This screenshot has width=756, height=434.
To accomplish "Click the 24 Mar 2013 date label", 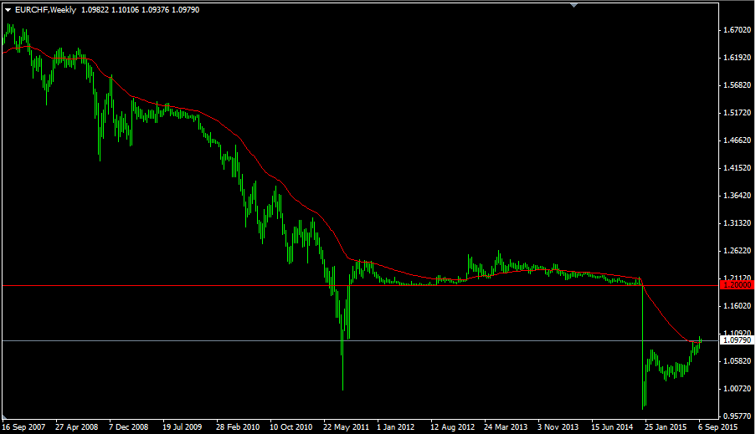I will 506,426.
